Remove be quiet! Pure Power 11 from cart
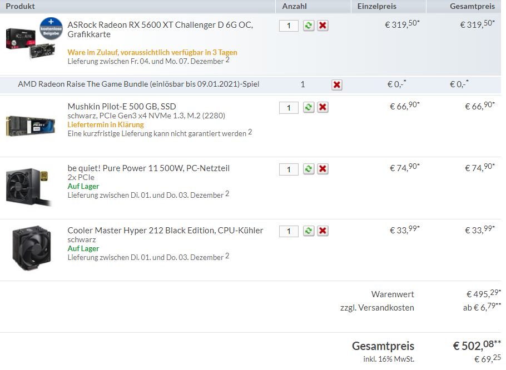The image size is (506, 370). 323,169
